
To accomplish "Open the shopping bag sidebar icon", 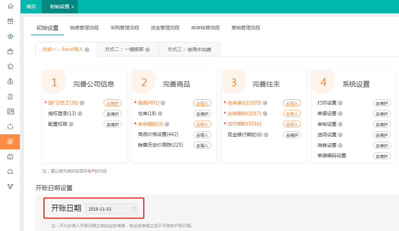I will (10, 51).
